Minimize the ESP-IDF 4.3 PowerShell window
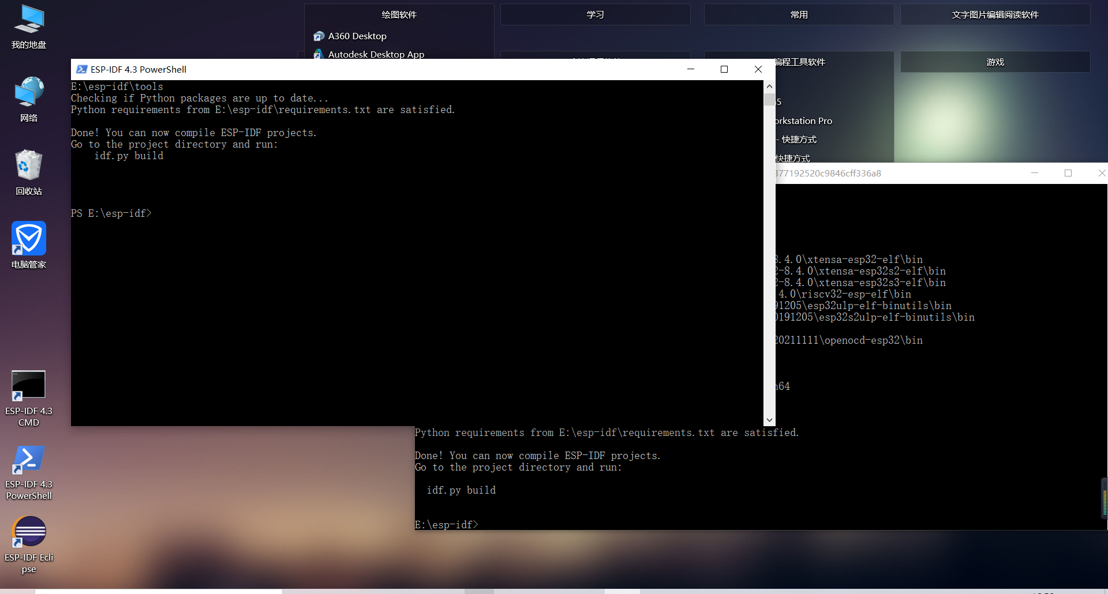Image resolution: width=1108 pixels, height=594 pixels. coord(690,69)
